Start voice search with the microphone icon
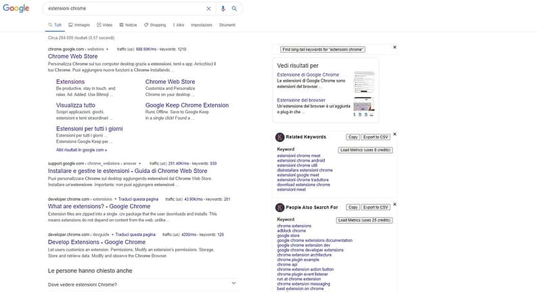 point(223,9)
